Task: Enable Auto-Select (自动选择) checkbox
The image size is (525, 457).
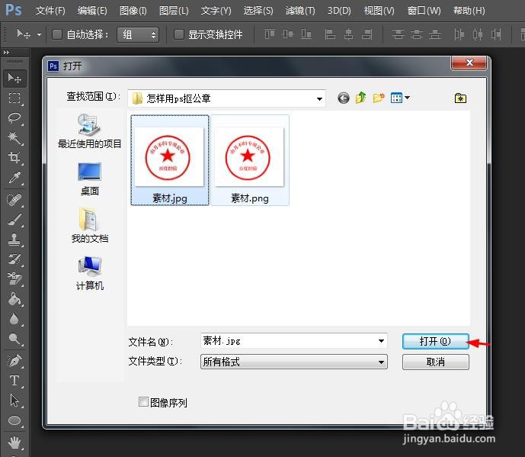Action: tap(57, 34)
